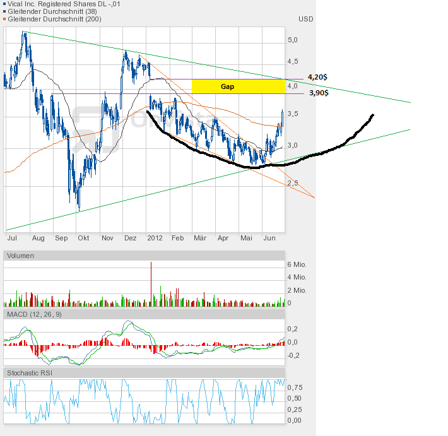Click the Mai month label
The height and width of the screenshot is (436, 448).
coord(246,238)
